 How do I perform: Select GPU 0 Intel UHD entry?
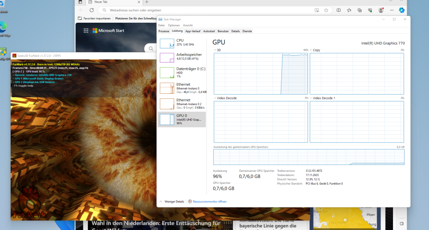[x=182, y=119]
